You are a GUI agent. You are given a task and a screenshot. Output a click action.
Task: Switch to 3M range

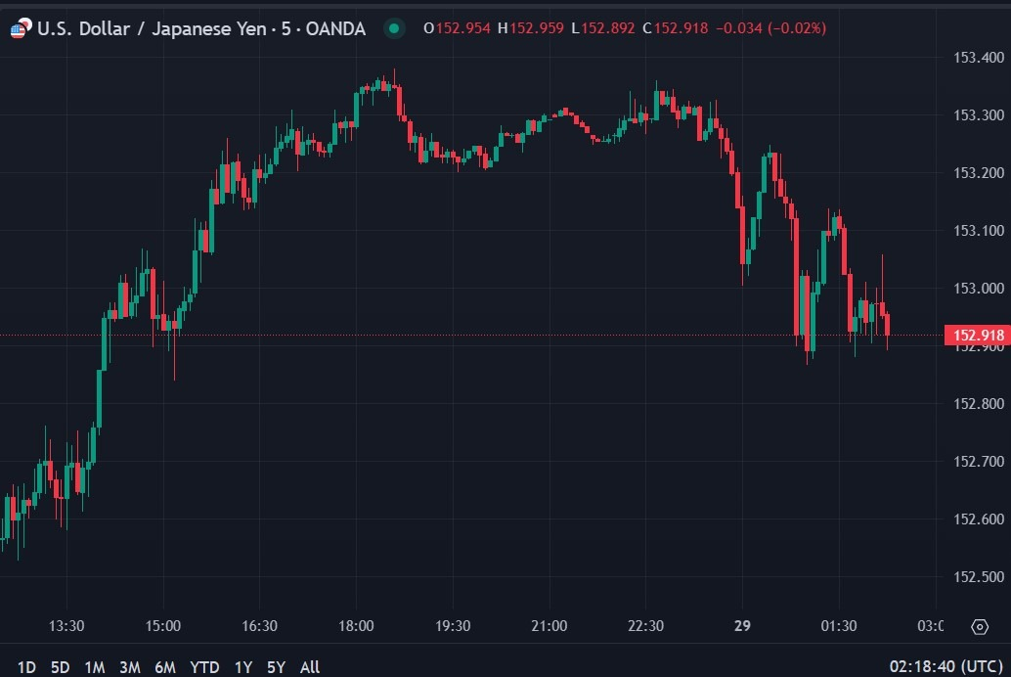pos(130,666)
